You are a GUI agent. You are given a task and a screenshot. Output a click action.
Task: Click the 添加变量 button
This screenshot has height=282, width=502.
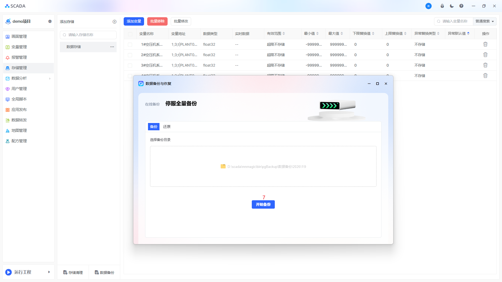[134, 21]
